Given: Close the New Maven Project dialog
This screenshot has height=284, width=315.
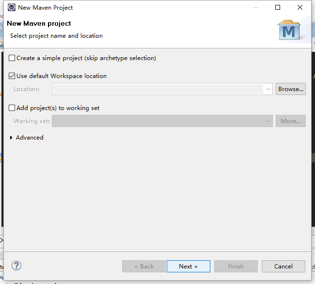Looking at the screenshot, I should tap(300, 7).
